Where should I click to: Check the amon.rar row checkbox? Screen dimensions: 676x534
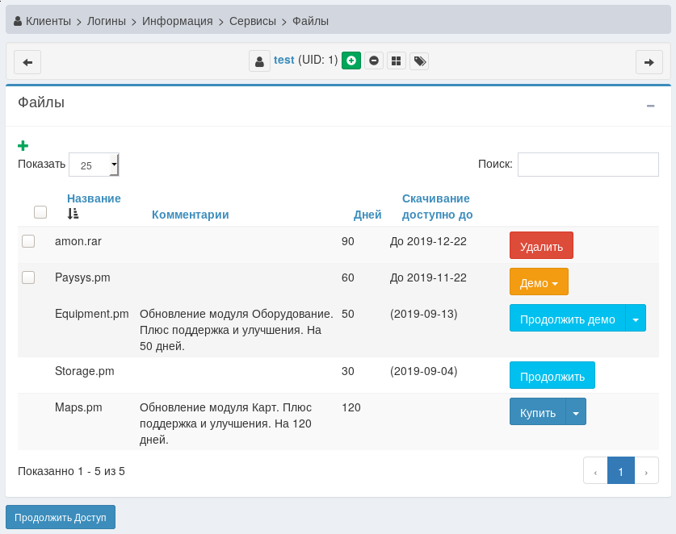pos(28,241)
